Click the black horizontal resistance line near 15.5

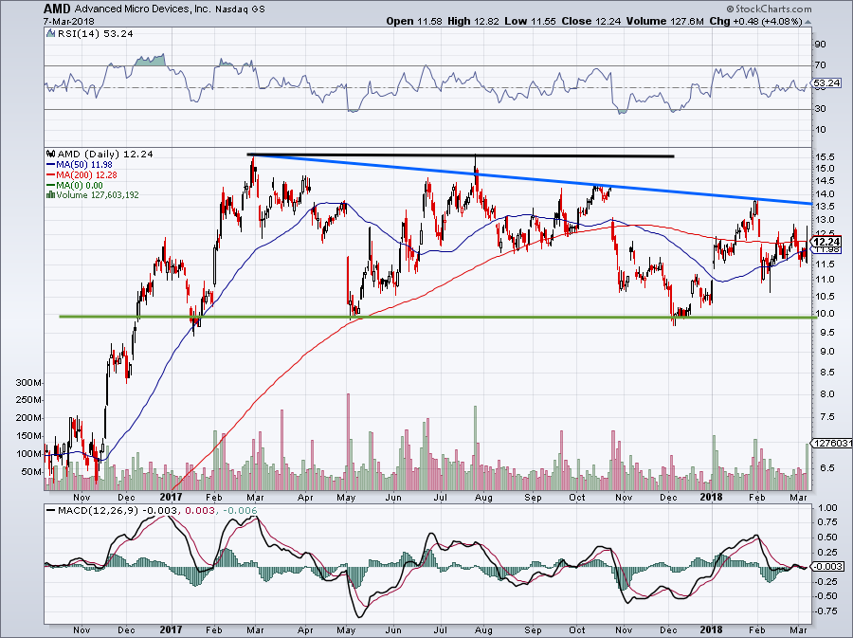(x=461, y=155)
